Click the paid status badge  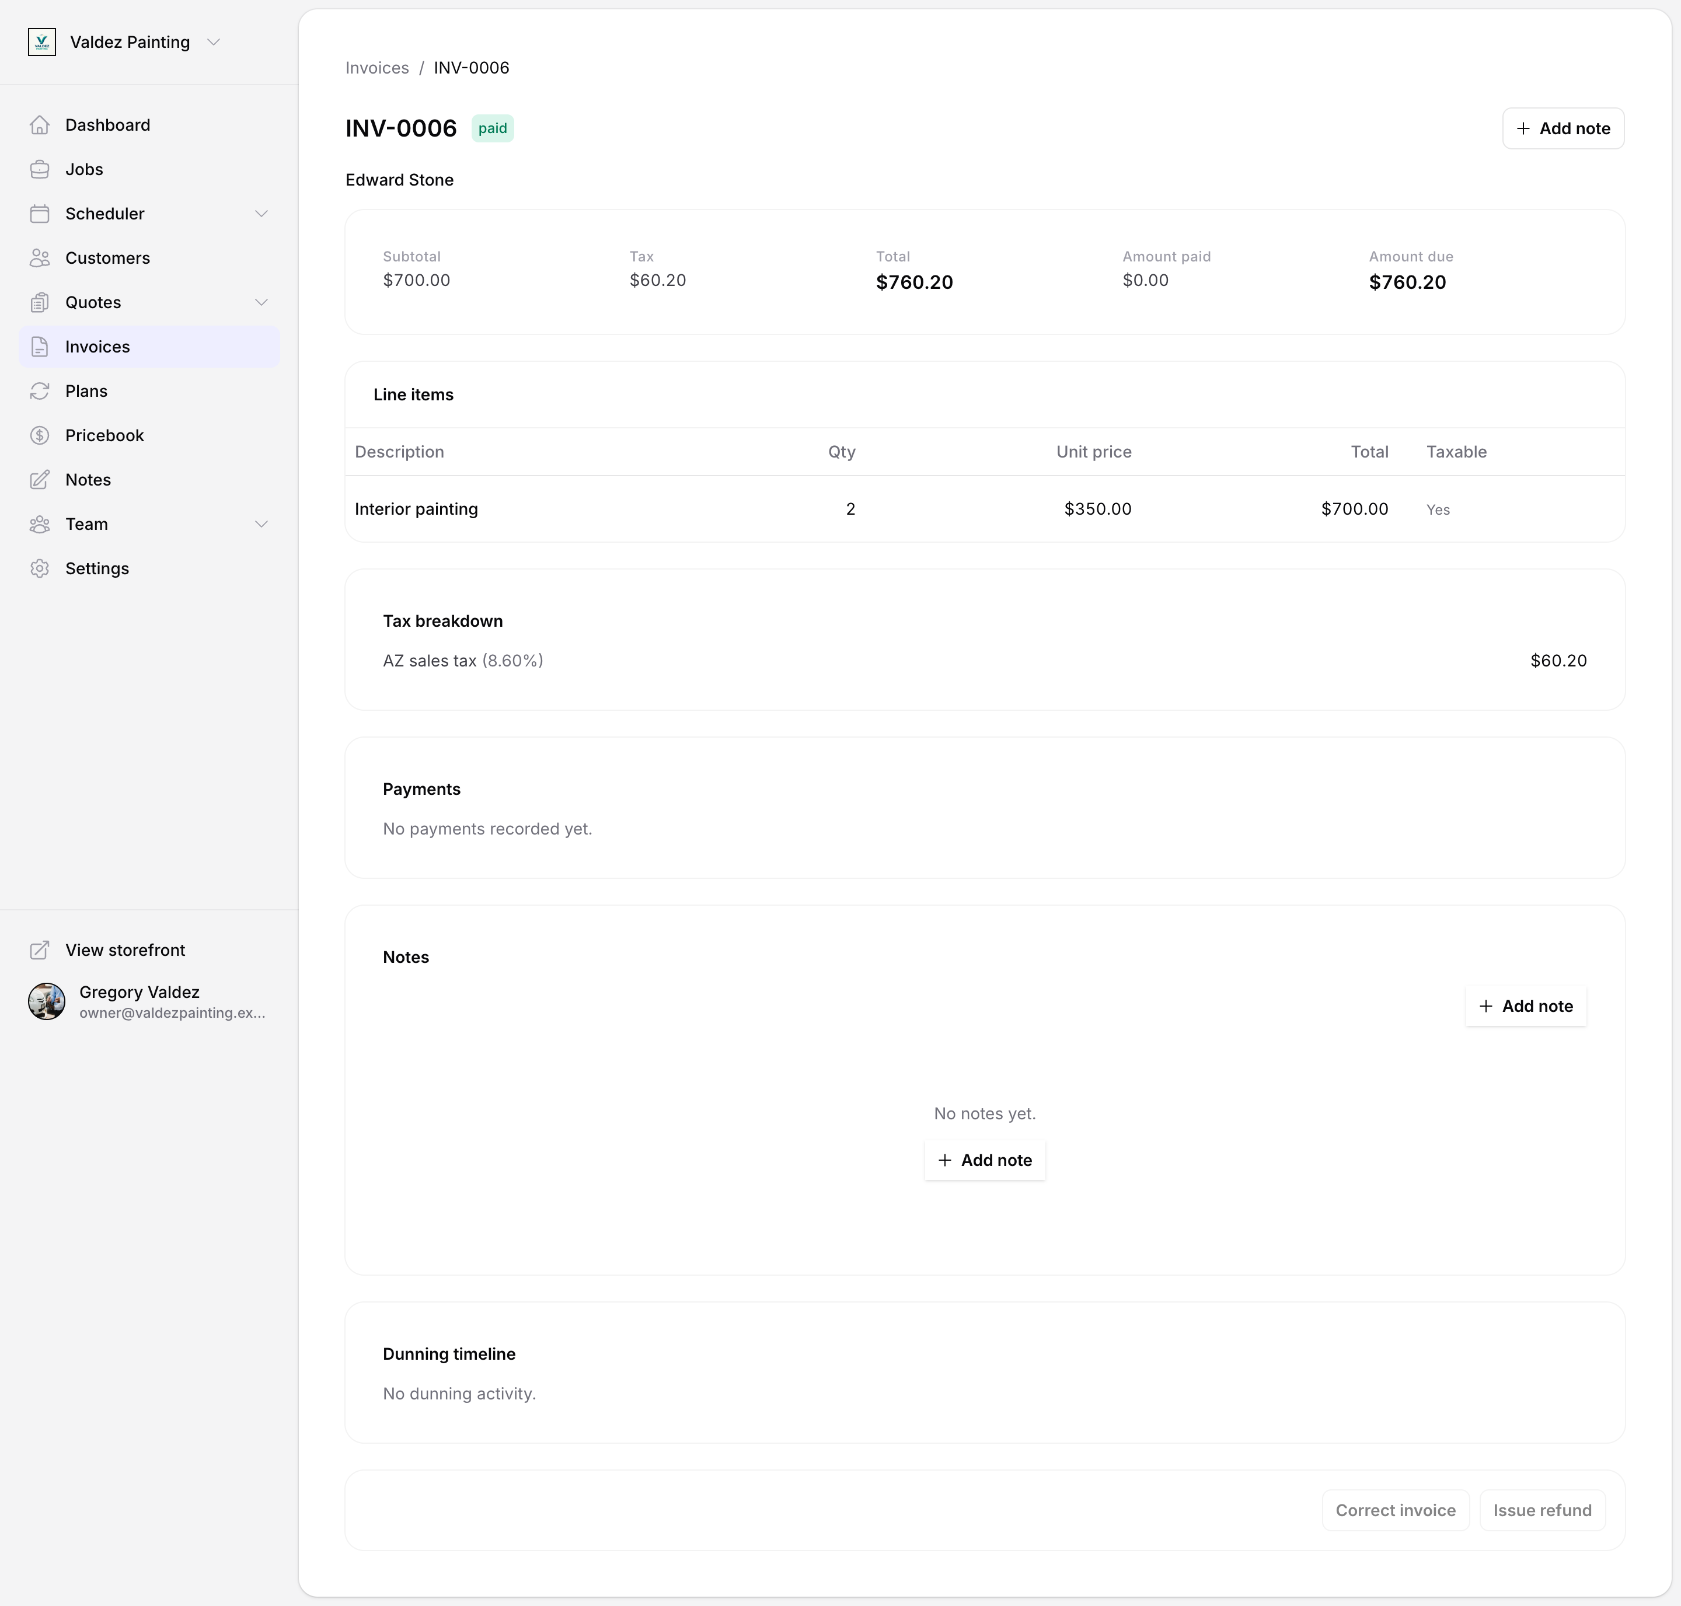[493, 128]
